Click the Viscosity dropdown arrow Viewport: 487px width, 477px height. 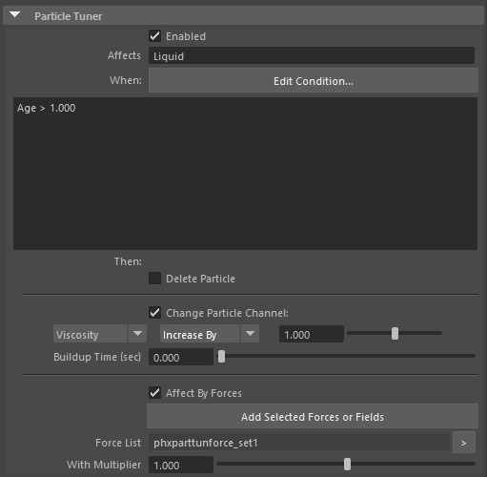click(x=137, y=334)
